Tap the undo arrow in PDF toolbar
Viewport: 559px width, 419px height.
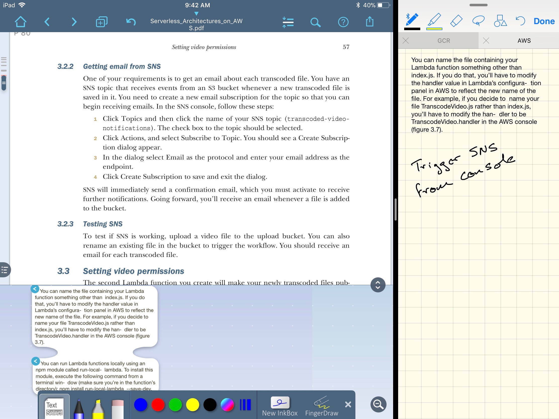(x=131, y=22)
